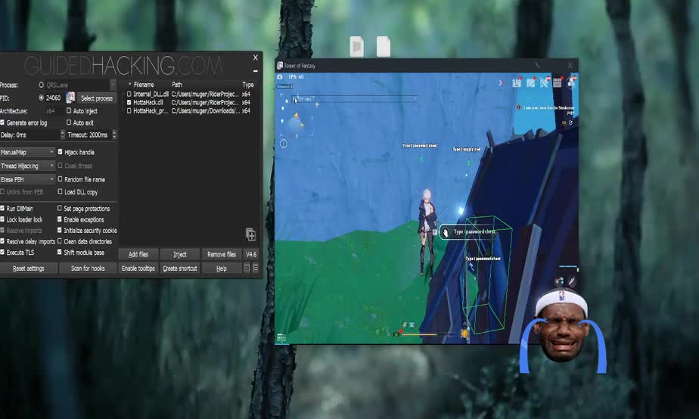Image resolution: width=699 pixels, height=419 pixels.
Task: Click the Path column header
Action: [177, 85]
